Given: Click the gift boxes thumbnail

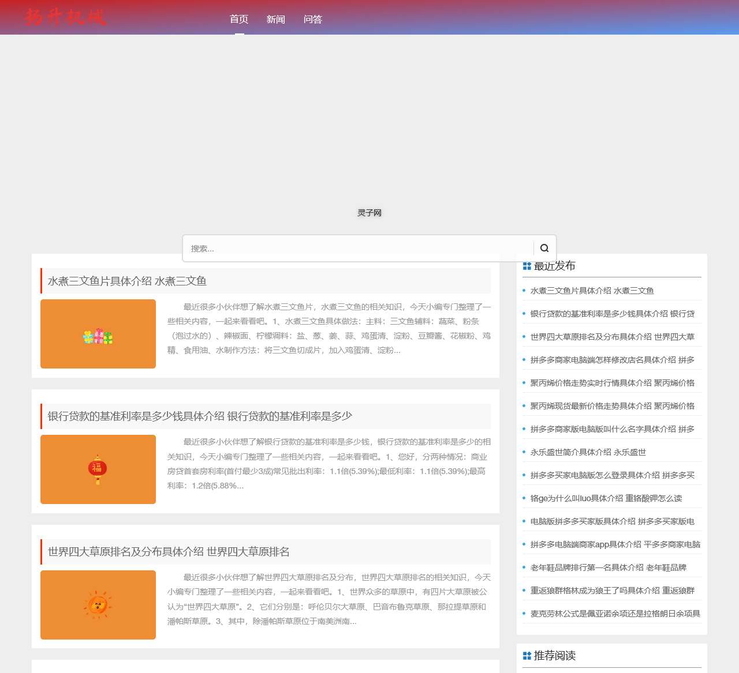Looking at the screenshot, I should point(98,334).
